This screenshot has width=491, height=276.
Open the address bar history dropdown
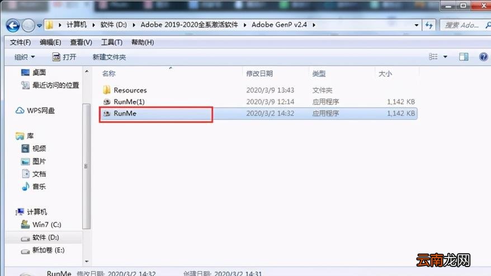click(417, 25)
